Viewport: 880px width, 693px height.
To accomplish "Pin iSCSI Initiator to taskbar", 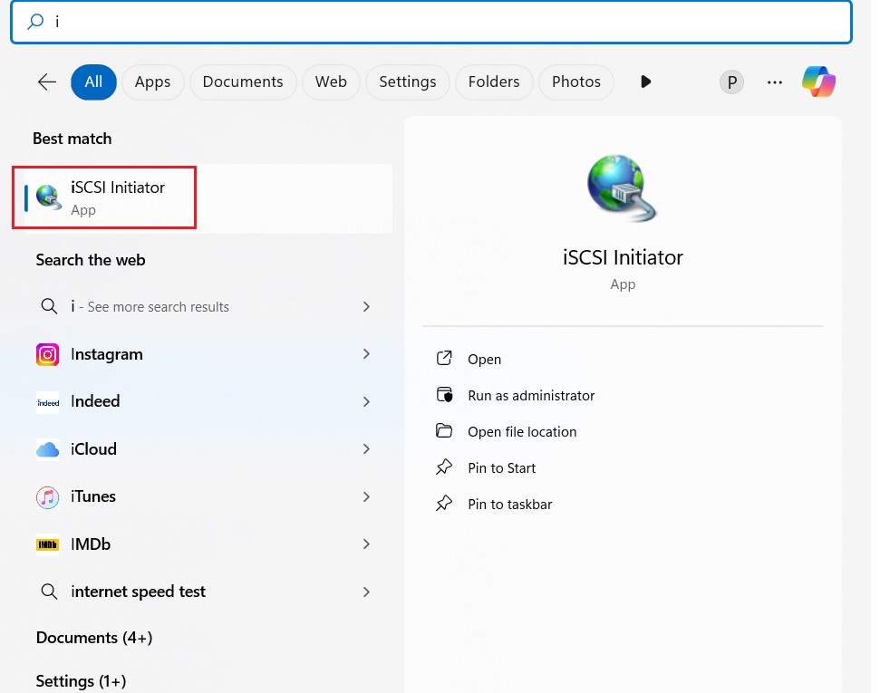I will coord(509,505).
